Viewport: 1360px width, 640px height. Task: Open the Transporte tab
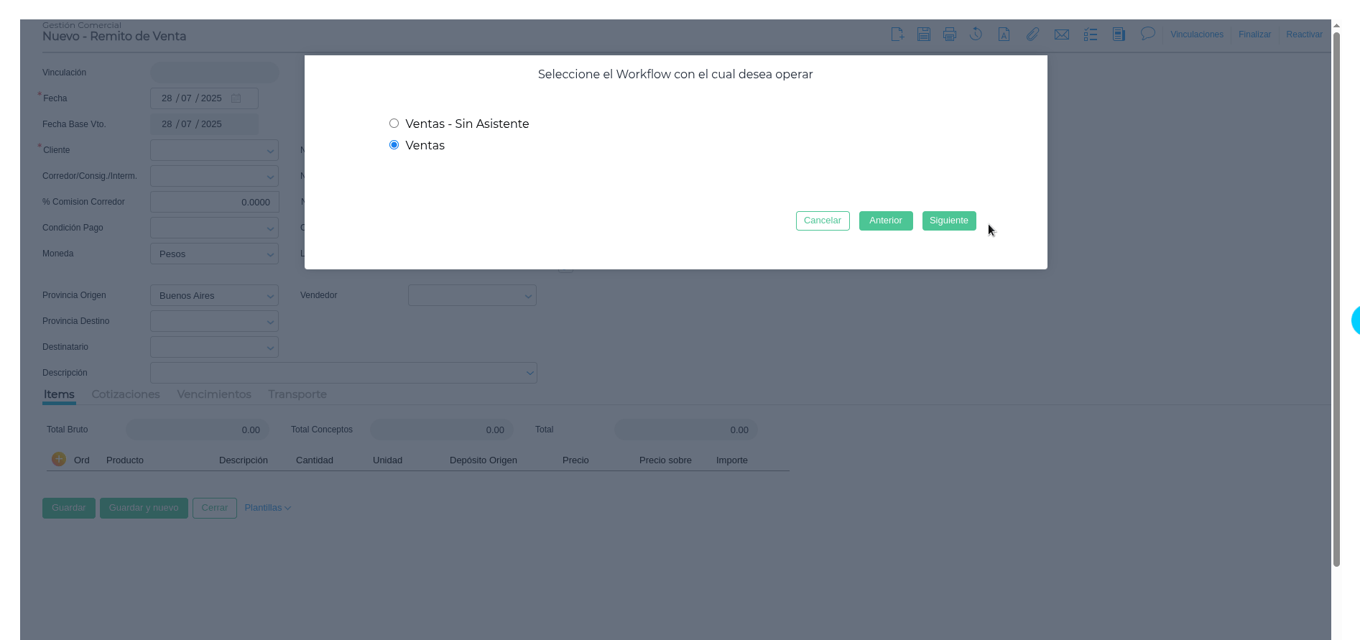297,394
